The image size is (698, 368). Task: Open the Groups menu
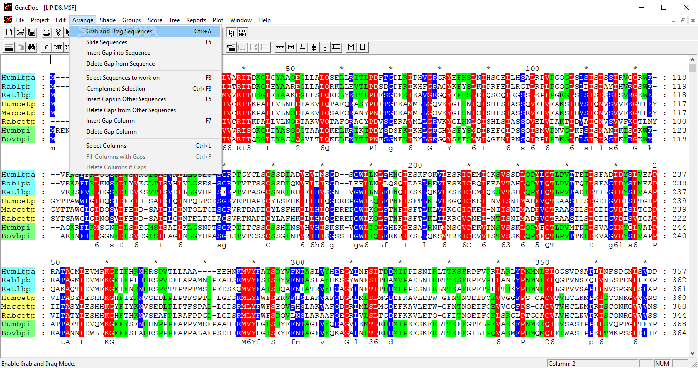[132, 20]
